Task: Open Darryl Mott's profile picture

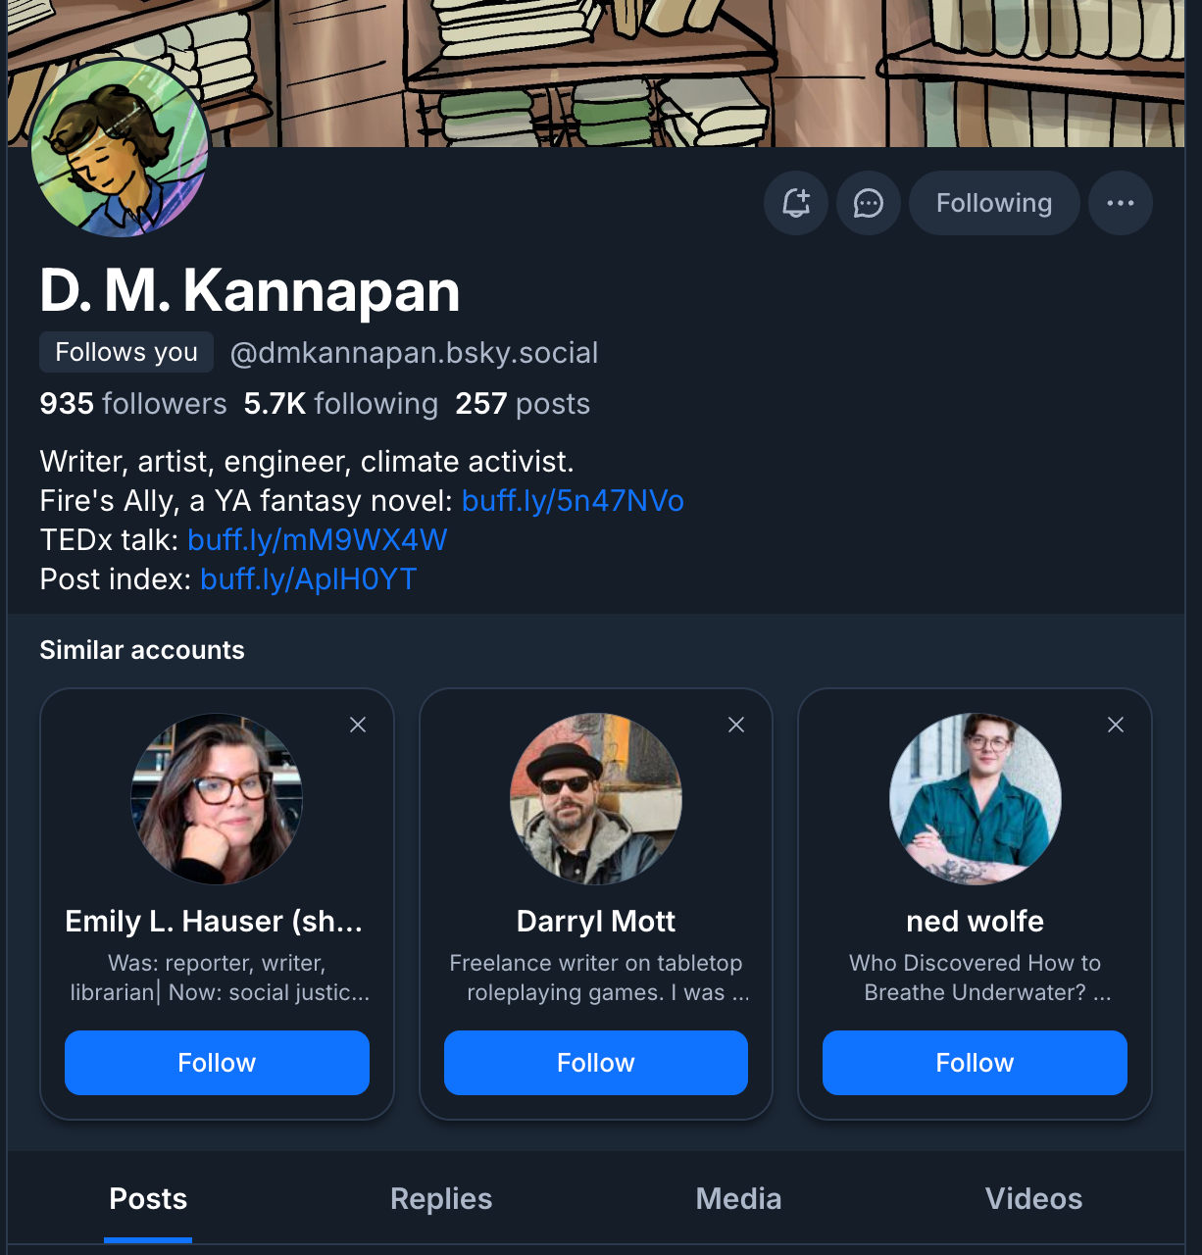Action: click(x=596, y=798)
